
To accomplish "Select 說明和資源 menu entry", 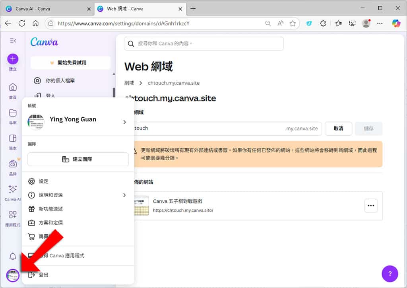I will [x=78, y=195].
